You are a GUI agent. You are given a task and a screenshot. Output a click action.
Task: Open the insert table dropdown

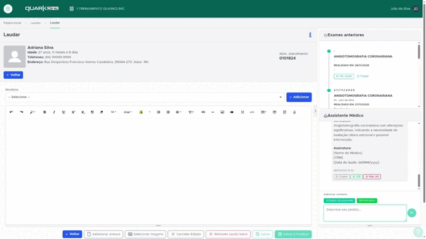(x=263, y=112)
